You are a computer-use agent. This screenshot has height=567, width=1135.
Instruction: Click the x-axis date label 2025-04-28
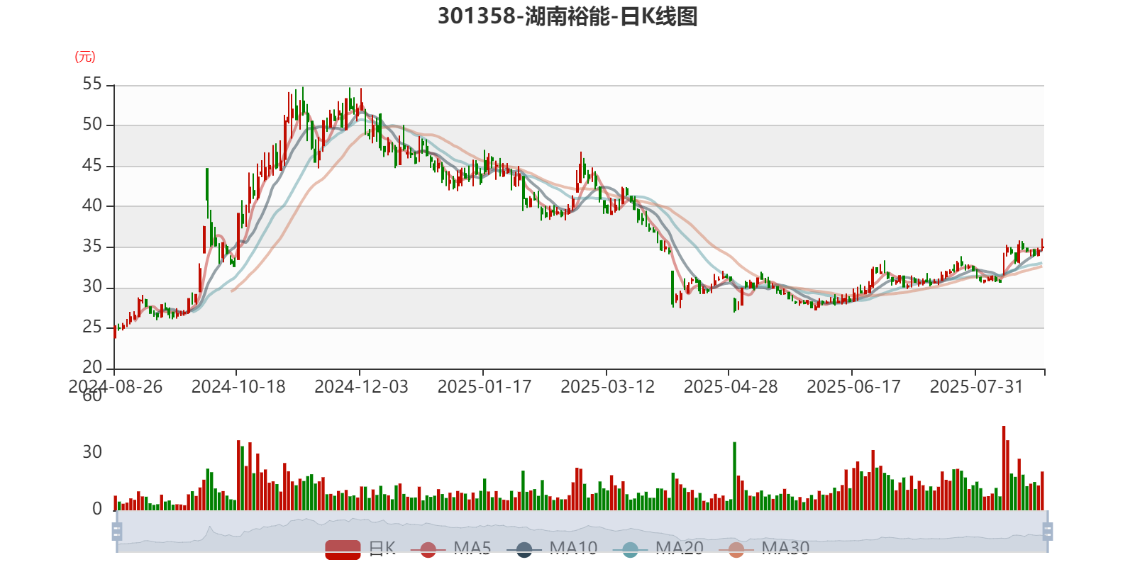pos(731,387)
